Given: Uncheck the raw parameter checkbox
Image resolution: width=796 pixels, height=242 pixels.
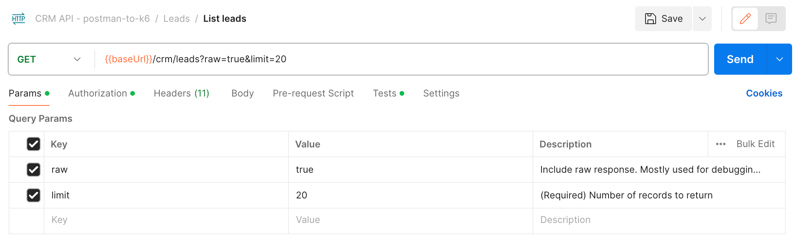Looking at the screenshot, I should (34, 170).
